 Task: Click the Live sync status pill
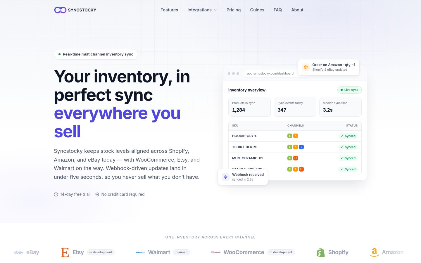click(349, 90)
